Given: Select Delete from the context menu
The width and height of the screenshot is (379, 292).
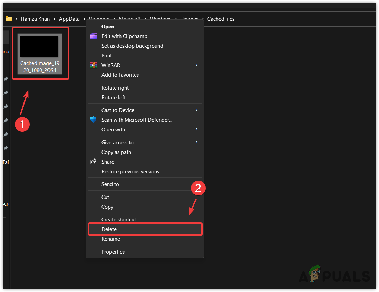Looking at the screenshot, I should point(109,229).
